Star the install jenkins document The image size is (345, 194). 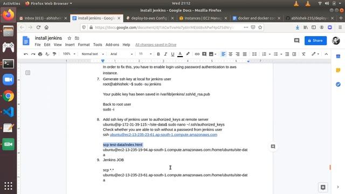point(70,38)
